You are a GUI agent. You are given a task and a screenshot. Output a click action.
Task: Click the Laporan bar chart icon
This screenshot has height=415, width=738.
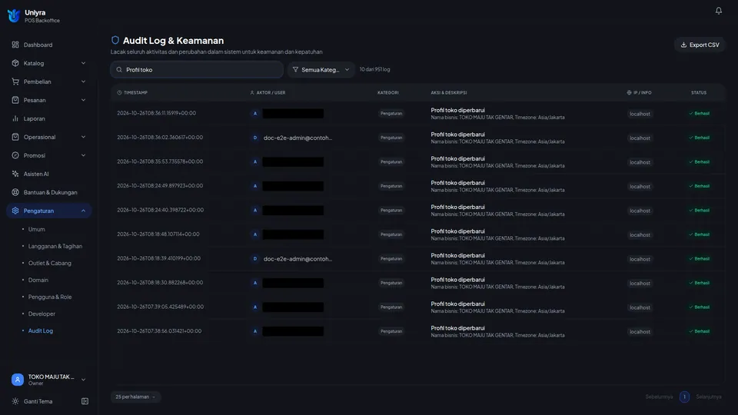coord(15,118)
